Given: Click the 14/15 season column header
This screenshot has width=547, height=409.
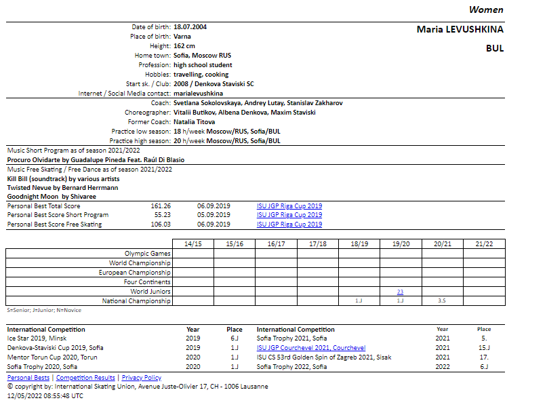Looking at the screenshot, I should (193, 244).
